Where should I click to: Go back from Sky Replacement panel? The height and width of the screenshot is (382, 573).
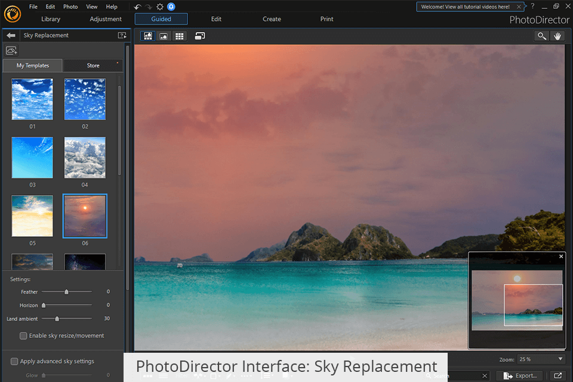(x=11, y=35)
